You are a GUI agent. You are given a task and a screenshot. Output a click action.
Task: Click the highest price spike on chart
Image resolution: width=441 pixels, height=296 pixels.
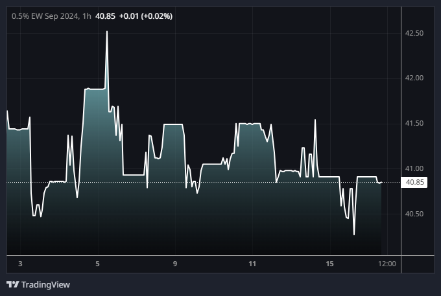[x=107, y=32]
